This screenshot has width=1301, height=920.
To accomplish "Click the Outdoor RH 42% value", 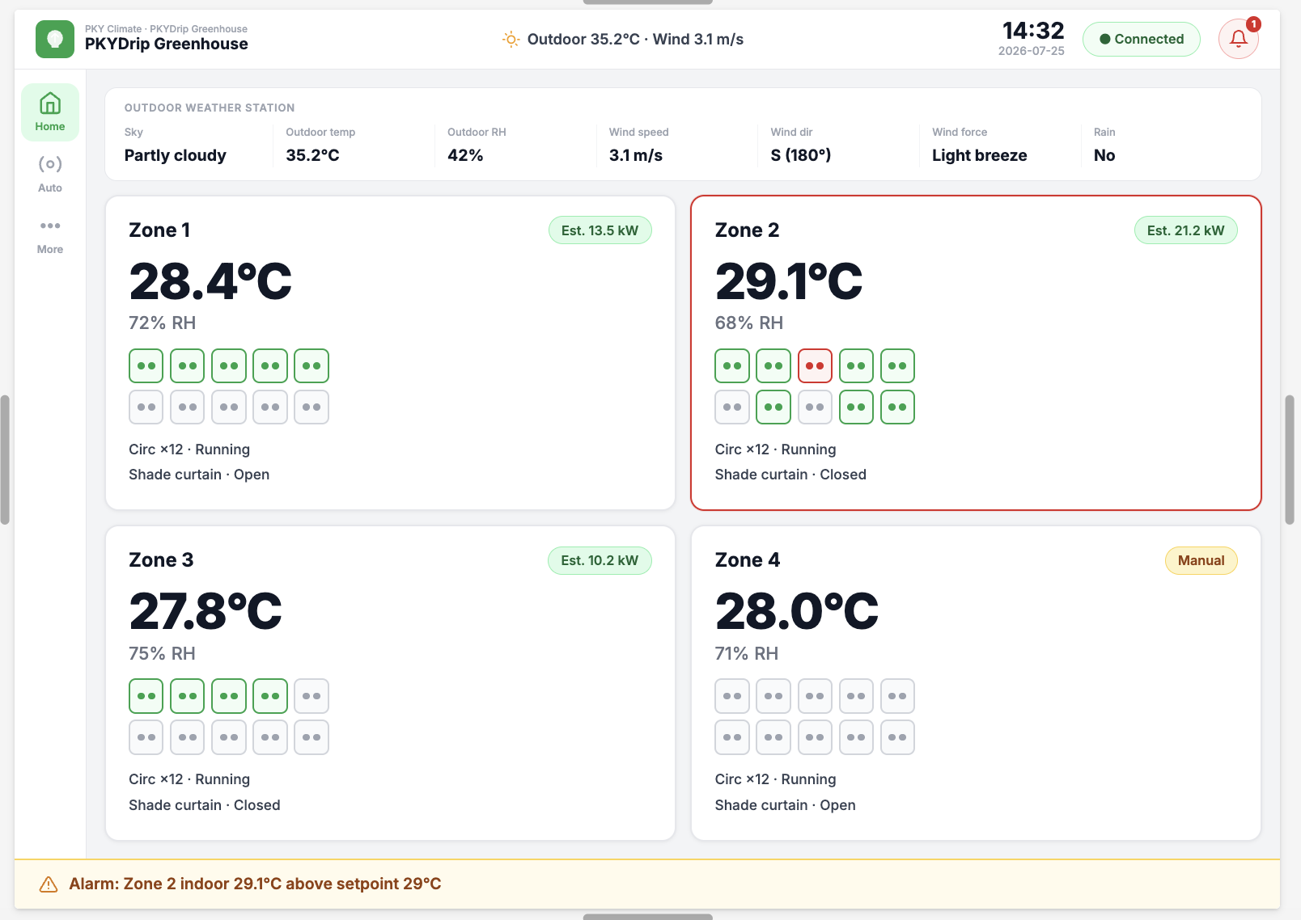I will point(465,155).
